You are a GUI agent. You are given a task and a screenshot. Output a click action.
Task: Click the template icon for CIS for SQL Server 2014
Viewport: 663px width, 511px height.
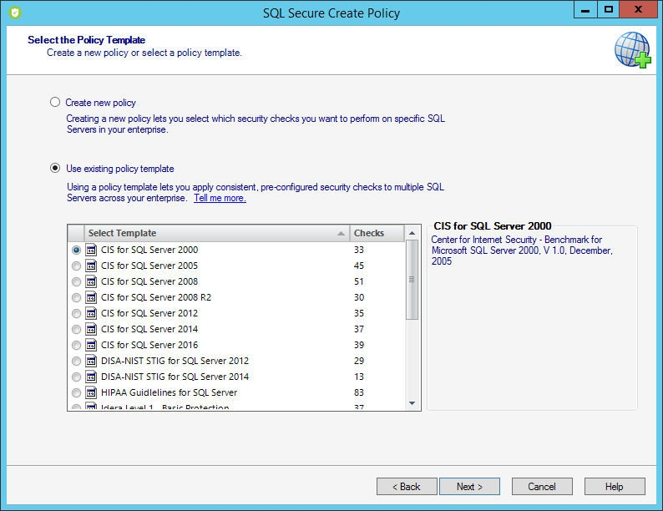click(91, 329)
